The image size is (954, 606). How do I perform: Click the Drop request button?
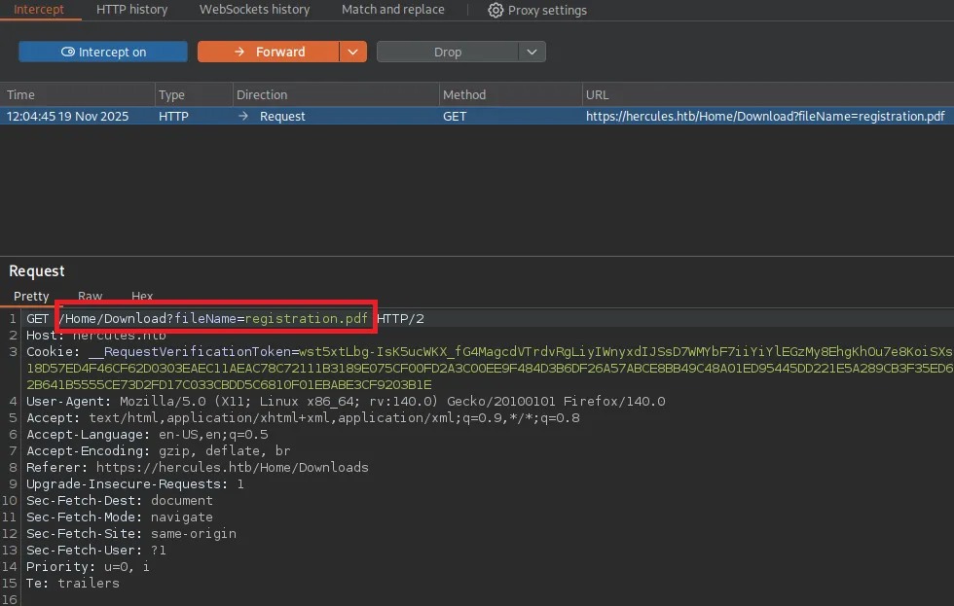click(448, 52)
